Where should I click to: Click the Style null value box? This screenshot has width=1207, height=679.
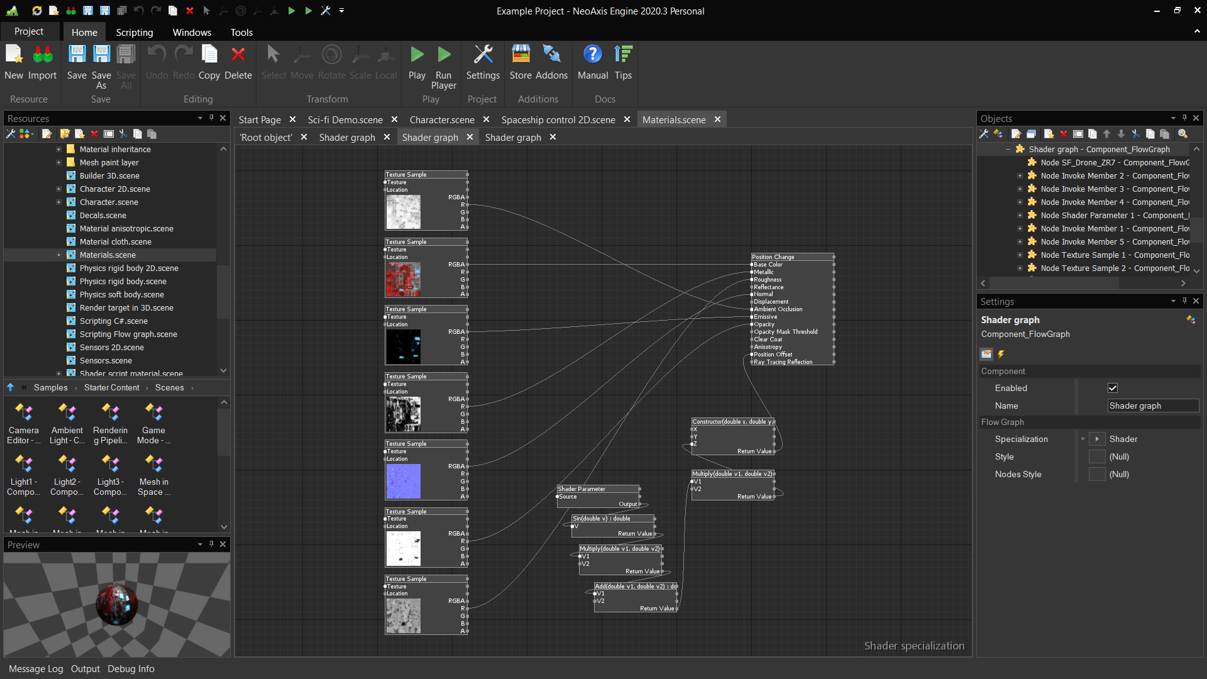tap(1097, 457)
